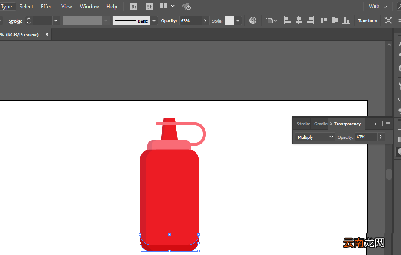401x255 pixels.
Task: Decrease stroke weight with down arrow
Action: (29, 23)
